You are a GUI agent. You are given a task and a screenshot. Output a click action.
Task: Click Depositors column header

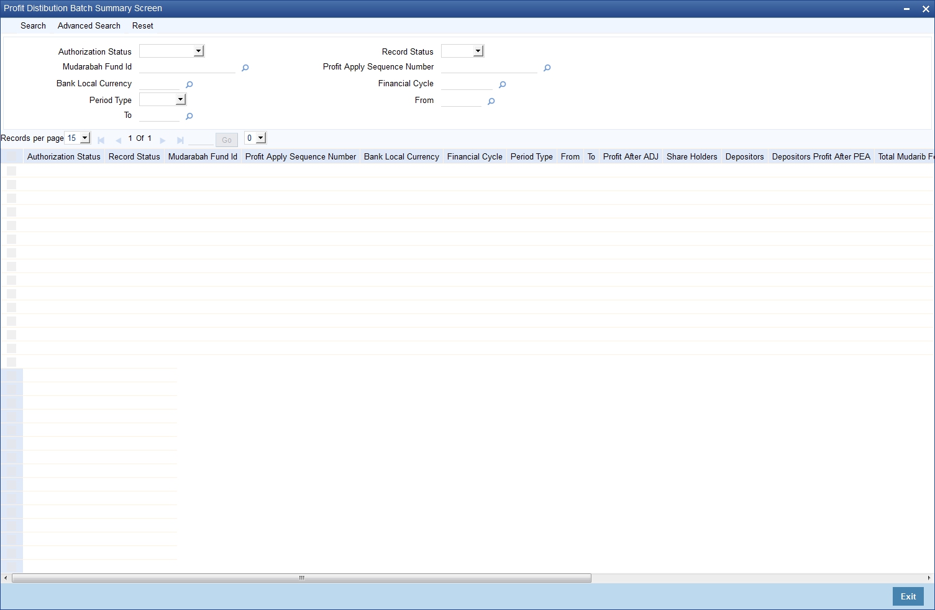(x=745, y=156)
